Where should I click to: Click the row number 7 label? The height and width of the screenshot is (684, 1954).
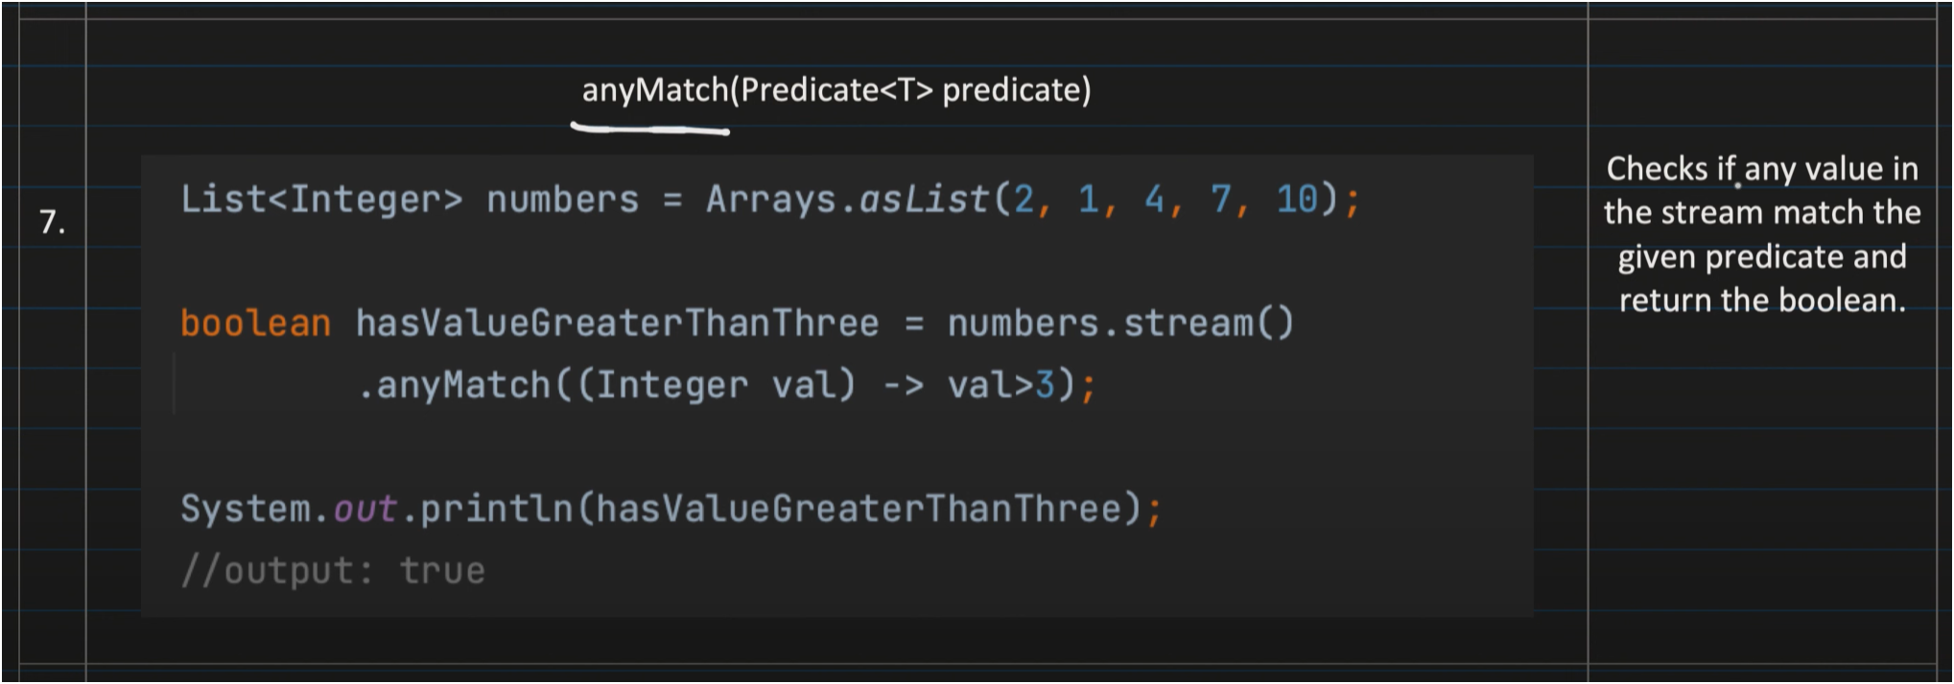tap(52, 223)
